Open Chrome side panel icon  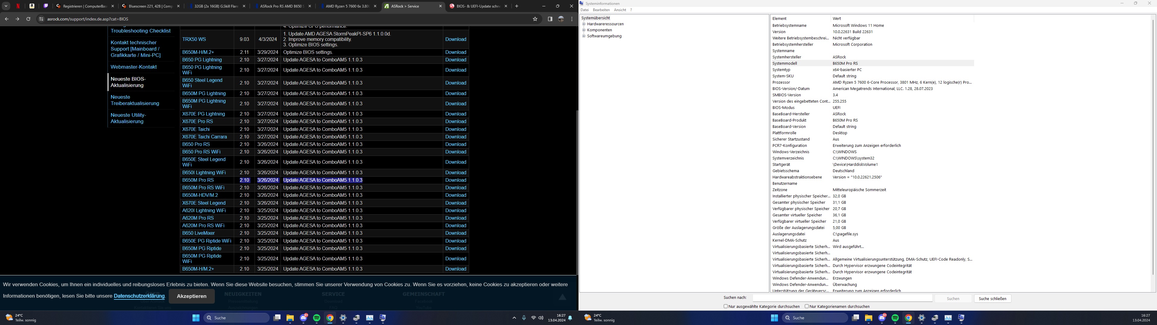(550, 19)
